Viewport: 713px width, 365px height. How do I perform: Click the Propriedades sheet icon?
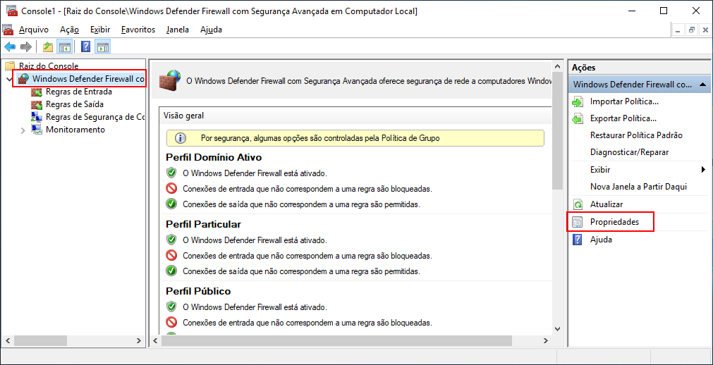pyautogui.click(x=578, y=222)
